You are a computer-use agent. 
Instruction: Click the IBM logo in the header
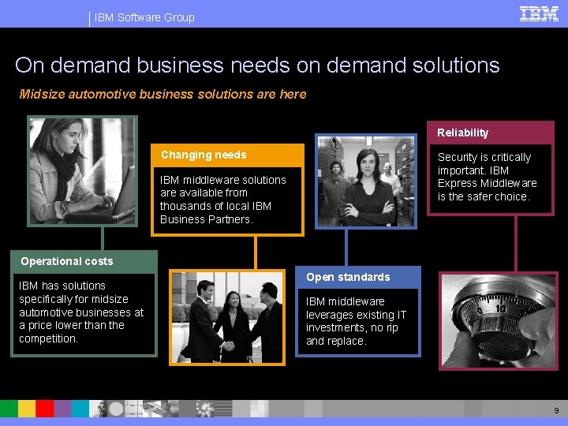[539, 13]
